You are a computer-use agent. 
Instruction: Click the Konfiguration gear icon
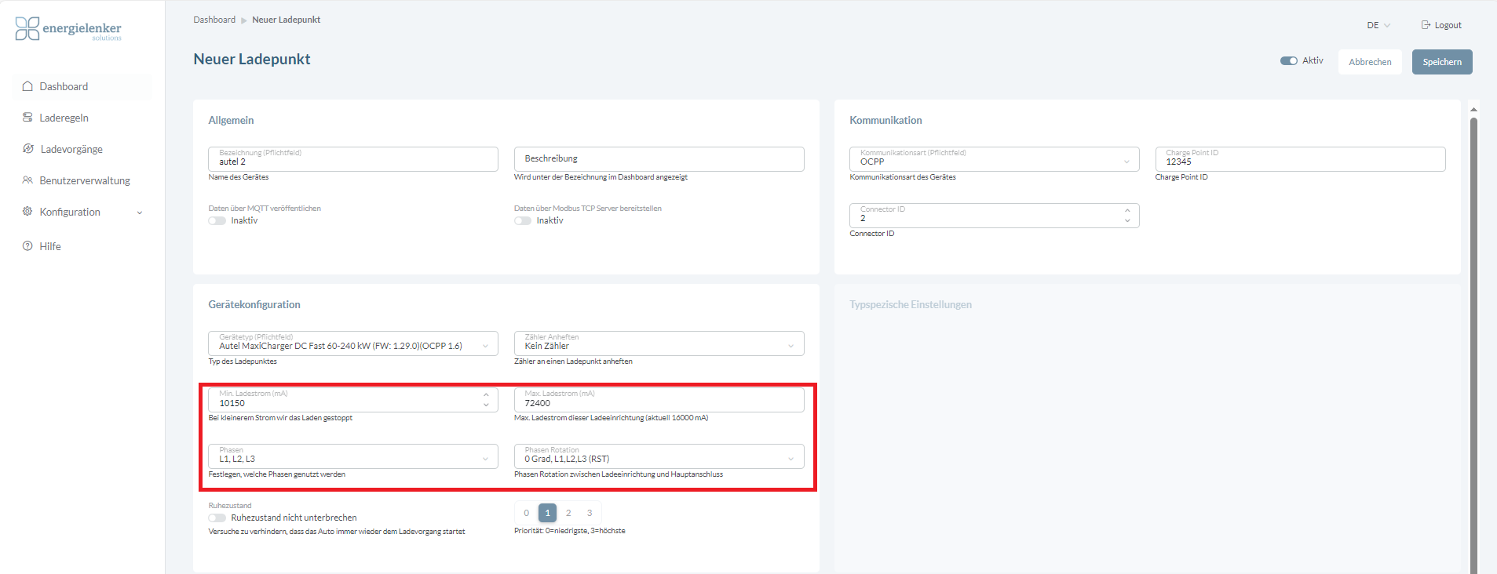[x=27, y=212]
